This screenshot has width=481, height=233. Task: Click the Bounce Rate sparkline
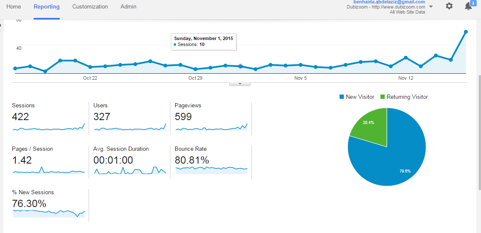211,170
